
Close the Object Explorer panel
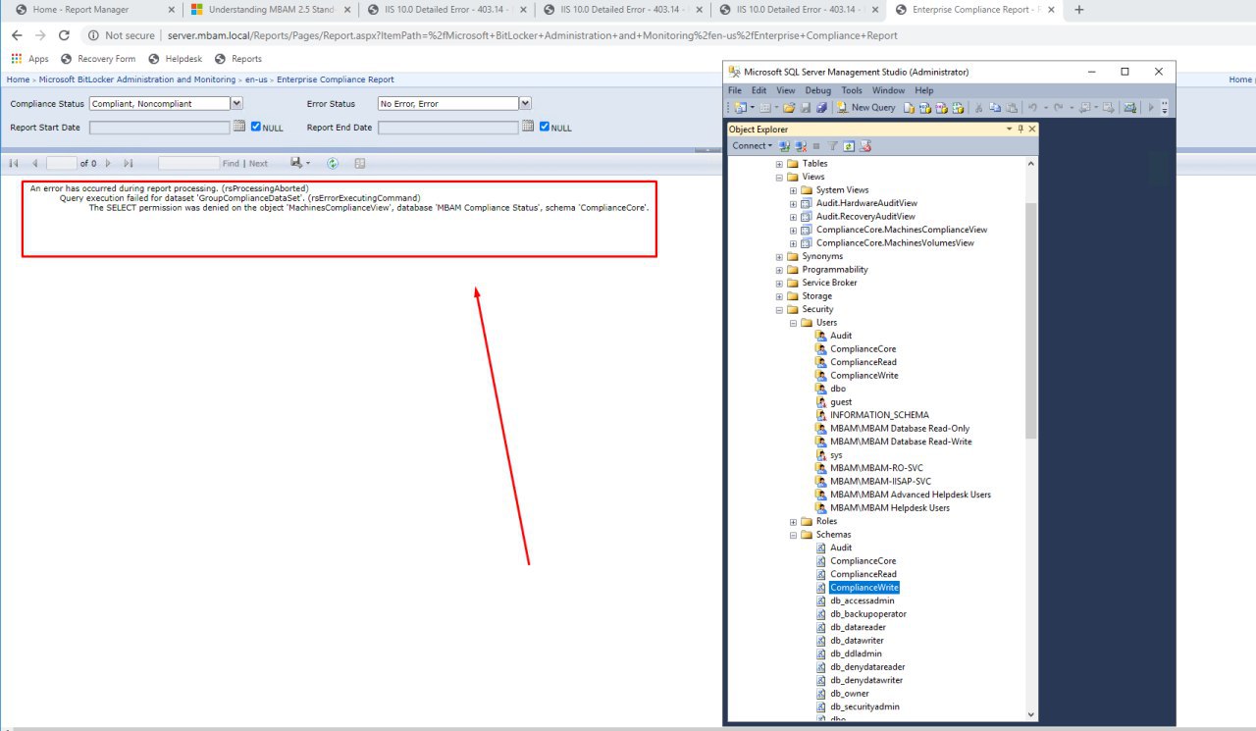pos(1032,129)
